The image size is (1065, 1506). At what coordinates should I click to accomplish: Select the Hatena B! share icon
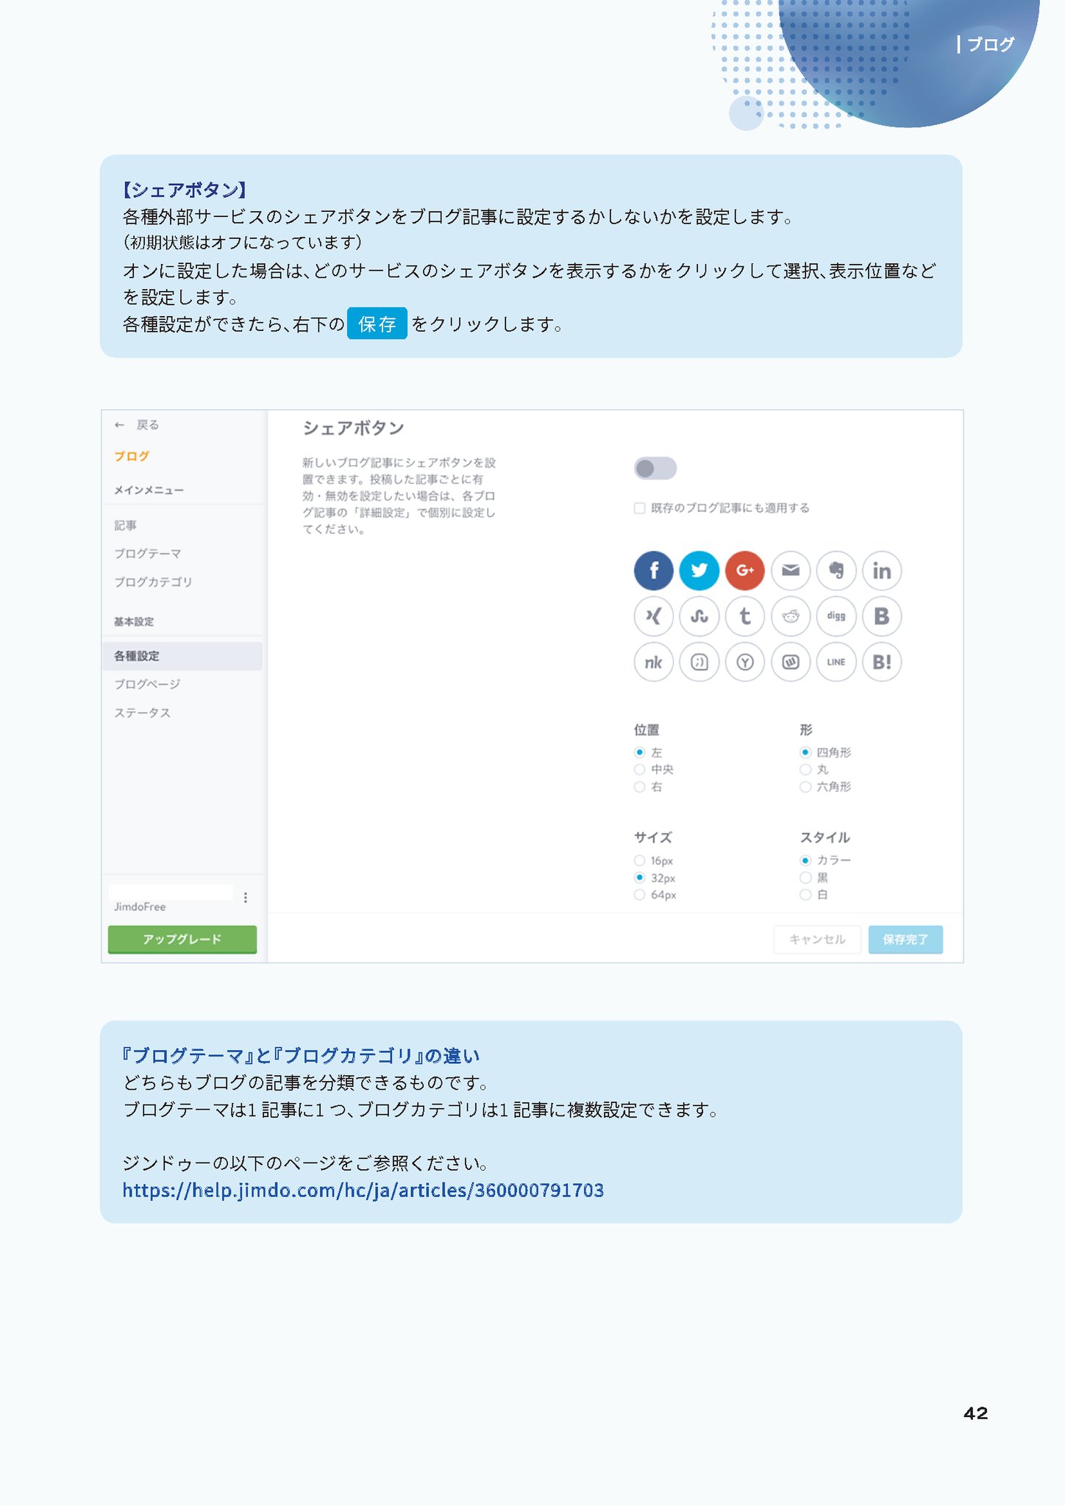pos(882,662)
